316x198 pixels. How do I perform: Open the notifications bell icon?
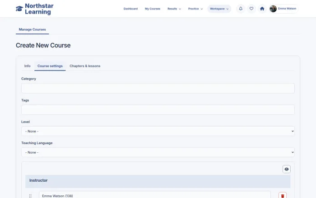click(241, 9)
